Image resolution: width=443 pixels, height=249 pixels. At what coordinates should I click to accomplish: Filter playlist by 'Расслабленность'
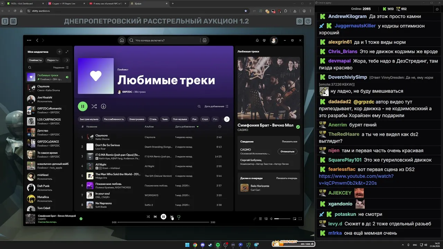coord(114,119)
